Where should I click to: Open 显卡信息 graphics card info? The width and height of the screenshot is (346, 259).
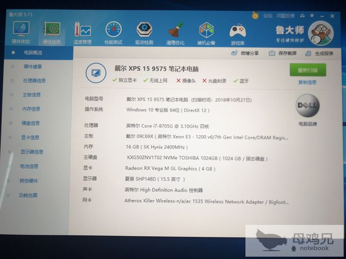(x=30, y=137)
